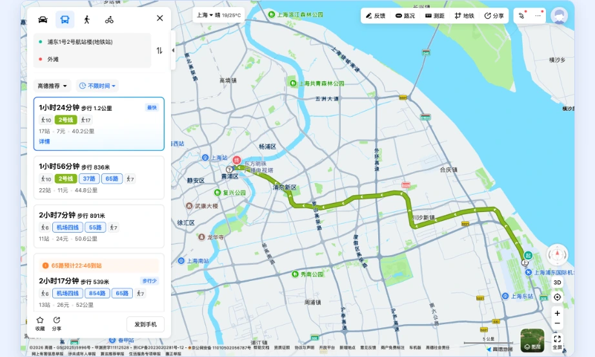
Task: Open the 开放平台 footer link
Action: [327, 347]
